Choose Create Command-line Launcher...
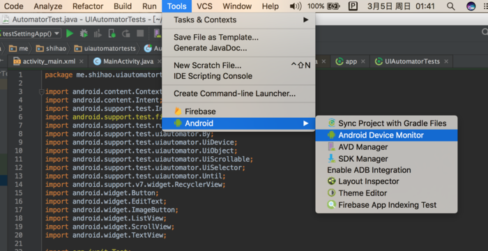 click(x=238, y=93)
